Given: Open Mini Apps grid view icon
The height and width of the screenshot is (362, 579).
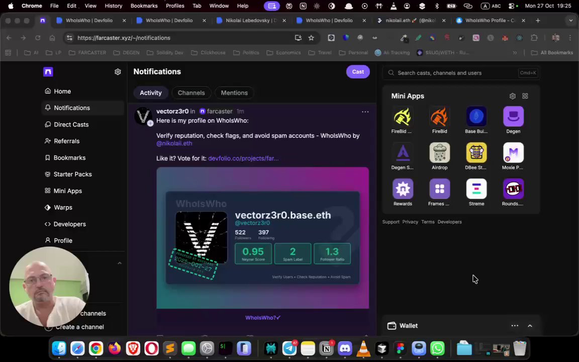Looking at the screenshot, I should [525, 96].
